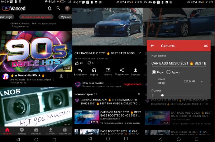Tap the search magnifier icon
This screenshot has width=215, height=142.
[58, 8]
